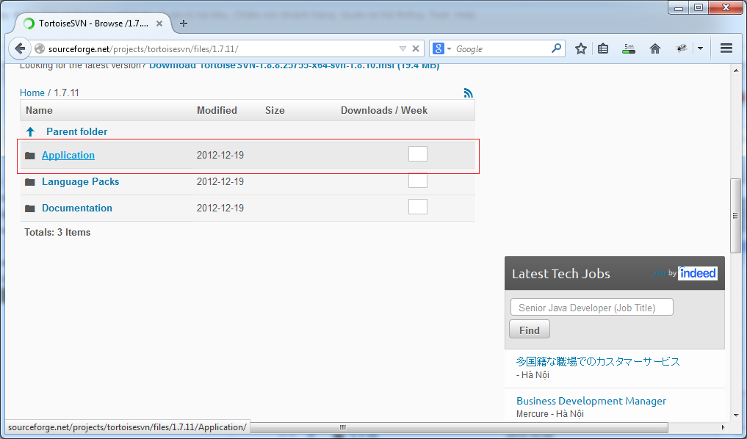Open the Language Packs folder link

81,182
